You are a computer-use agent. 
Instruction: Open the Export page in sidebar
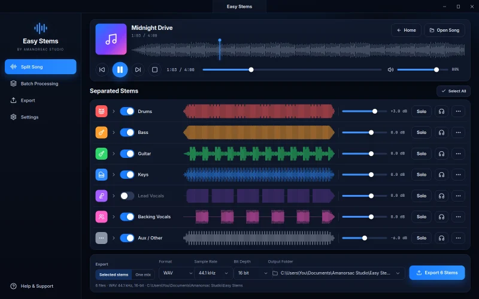(x=41, y=100)
